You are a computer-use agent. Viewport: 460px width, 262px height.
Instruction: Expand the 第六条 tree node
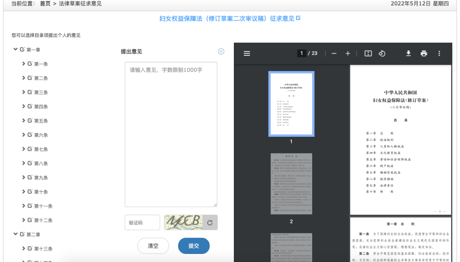(x=23, y=135)
